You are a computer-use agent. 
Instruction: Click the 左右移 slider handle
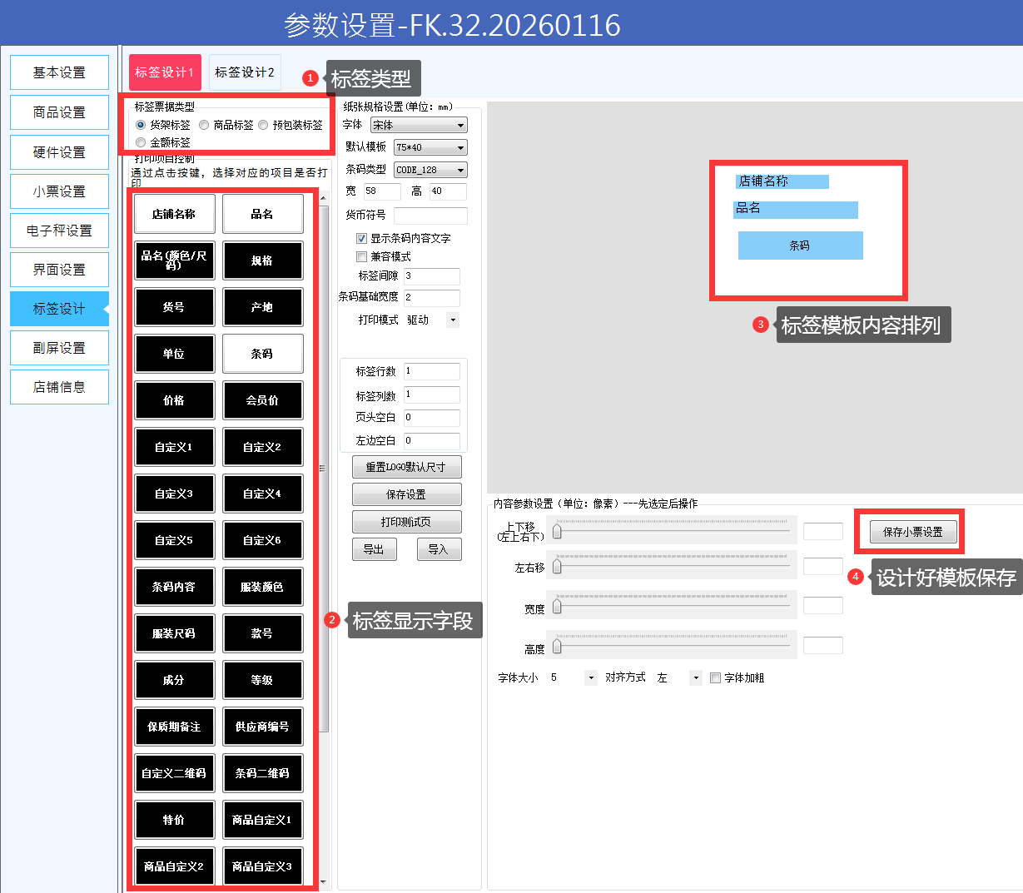tap(558, 567)
